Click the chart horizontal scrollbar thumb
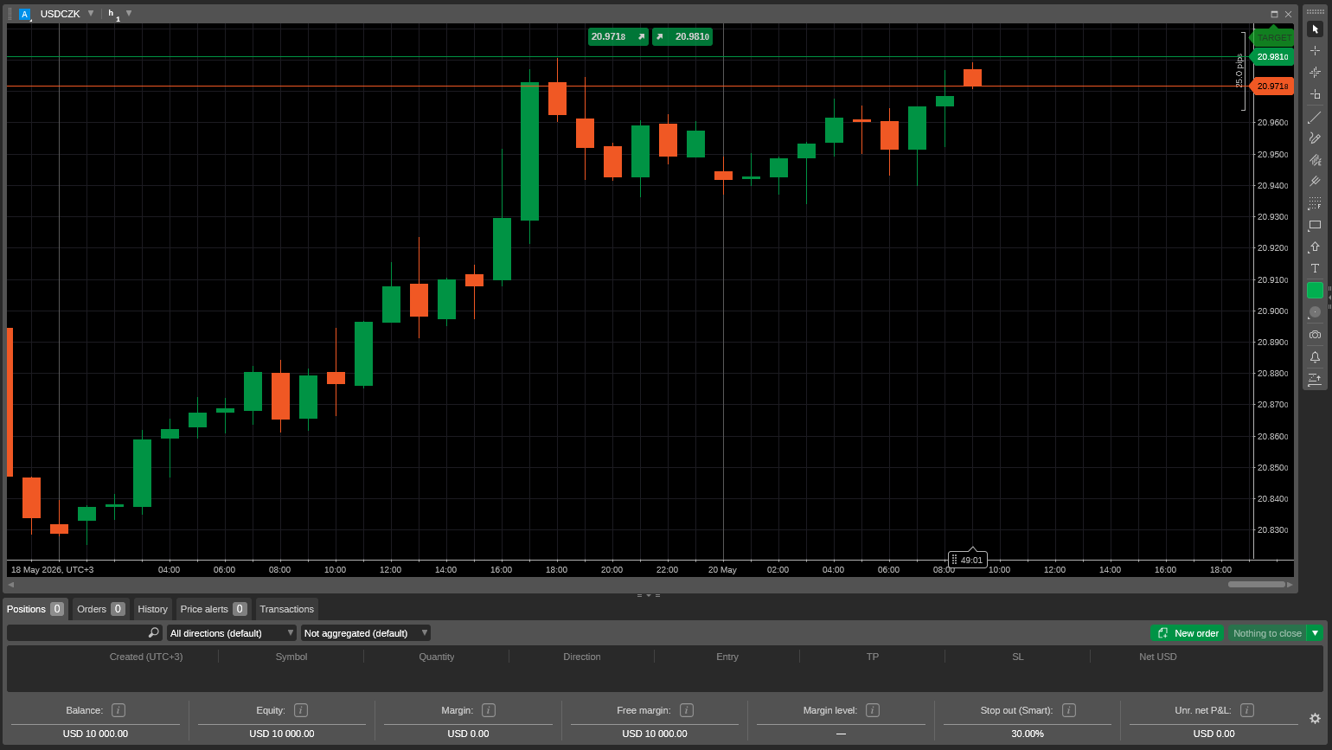Image resolution: width=1332 pixels, height=750 pixels. [x=1256, y=584]
